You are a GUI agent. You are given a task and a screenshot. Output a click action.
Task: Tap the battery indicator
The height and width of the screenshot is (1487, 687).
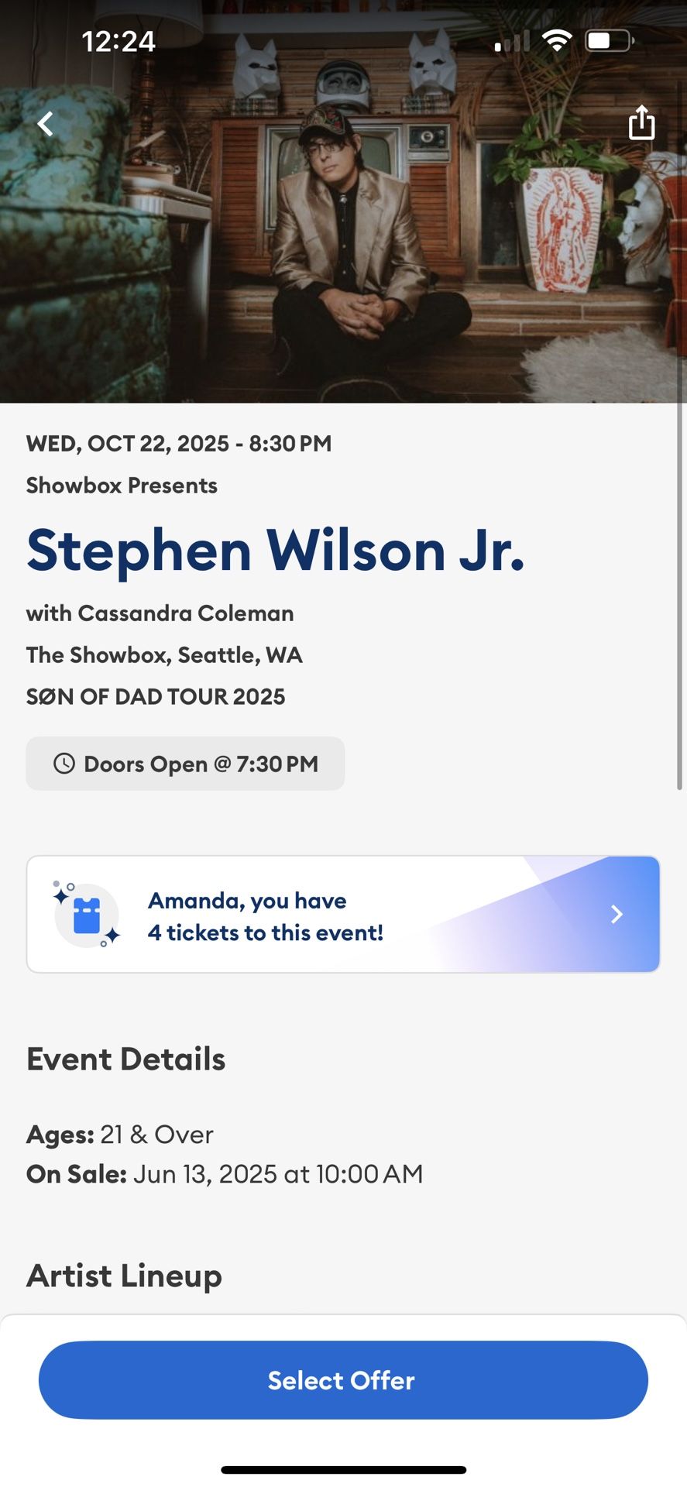[x=609, y=39]
